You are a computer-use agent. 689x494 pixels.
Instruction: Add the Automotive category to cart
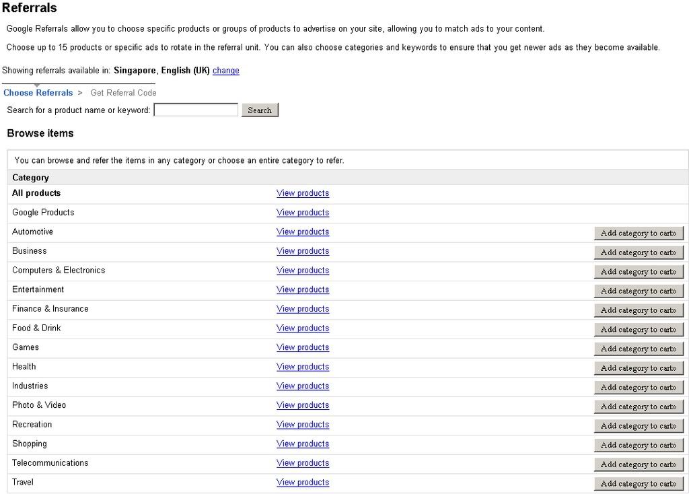pos(639,234)
